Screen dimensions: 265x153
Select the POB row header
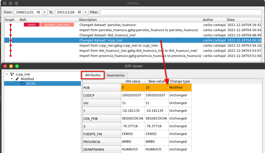(x=102, y=88)
